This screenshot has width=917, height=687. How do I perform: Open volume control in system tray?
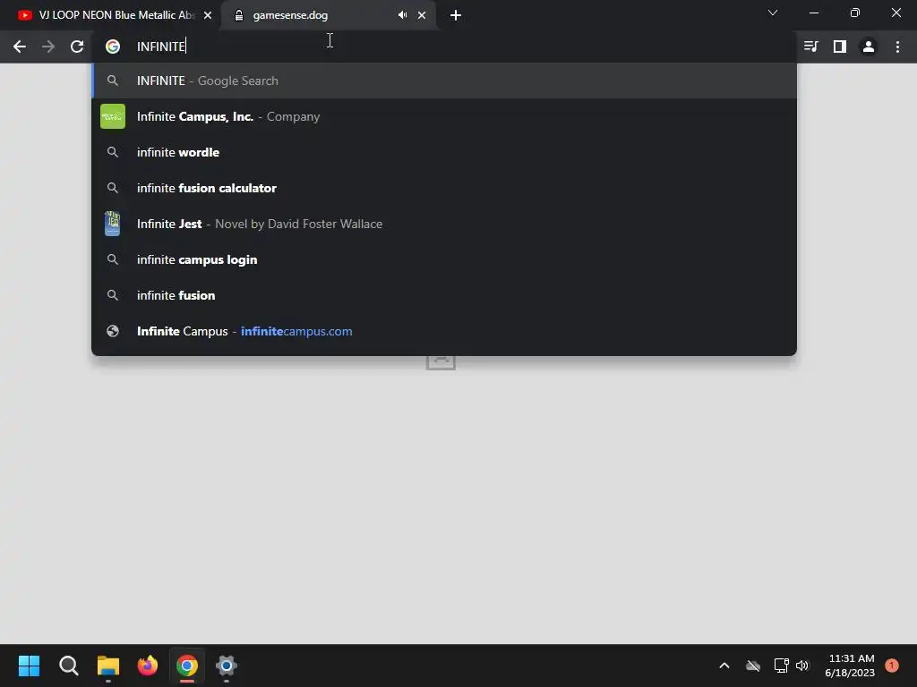802,666
